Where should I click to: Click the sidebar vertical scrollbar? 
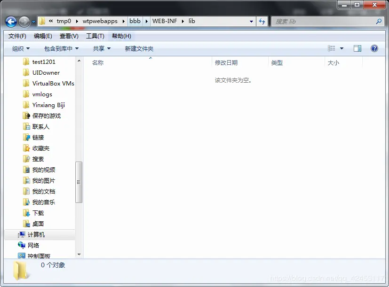pyautogui.click(x=79, y=178)
